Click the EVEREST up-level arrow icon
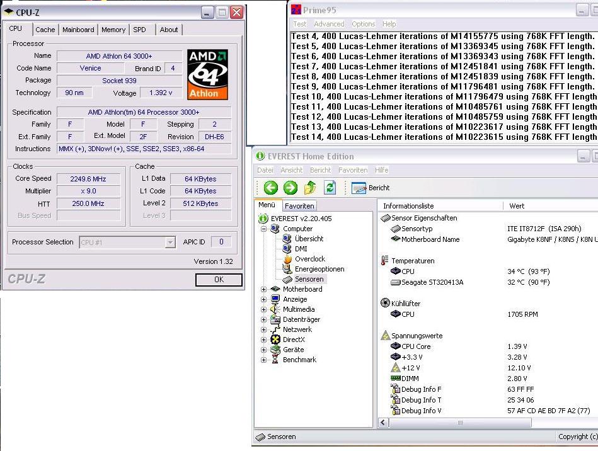 pyautogui.click(x=310, y=187)
